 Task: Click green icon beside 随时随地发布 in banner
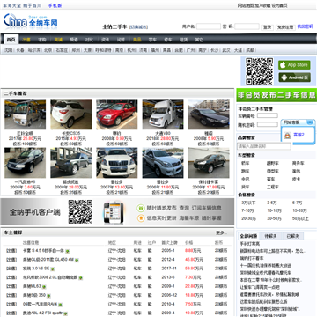pos(141,208)
